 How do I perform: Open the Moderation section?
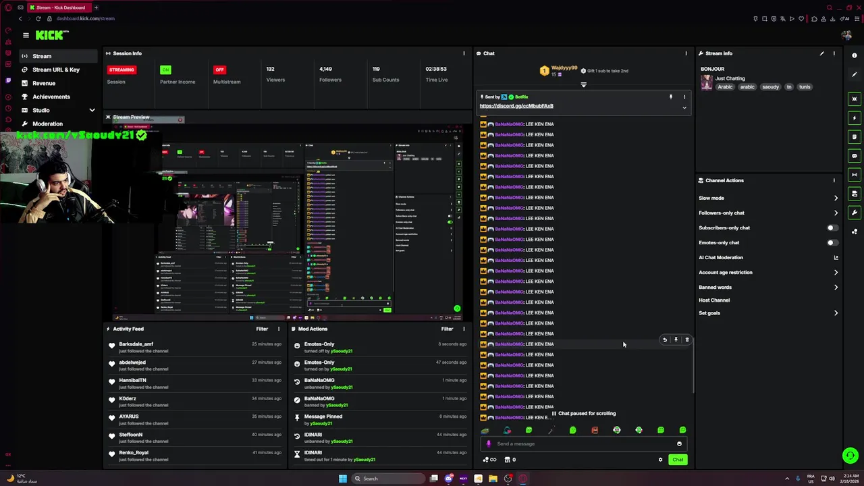(47, 124)
